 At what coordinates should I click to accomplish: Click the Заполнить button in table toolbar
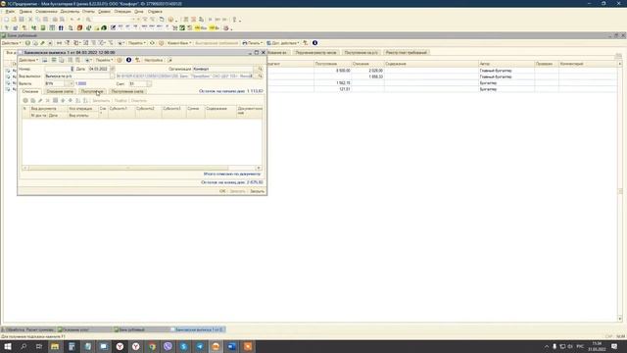tap(101, 100)
